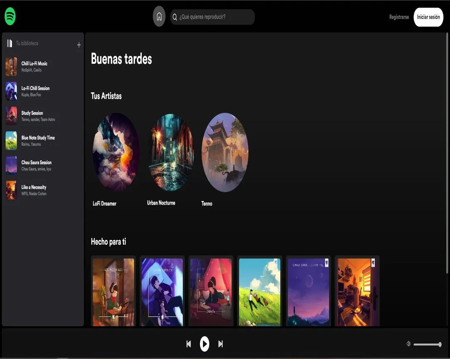Click the Tu biblioteca library icon
The width and height of the screenshot is (450, 359).
[10, 43]
